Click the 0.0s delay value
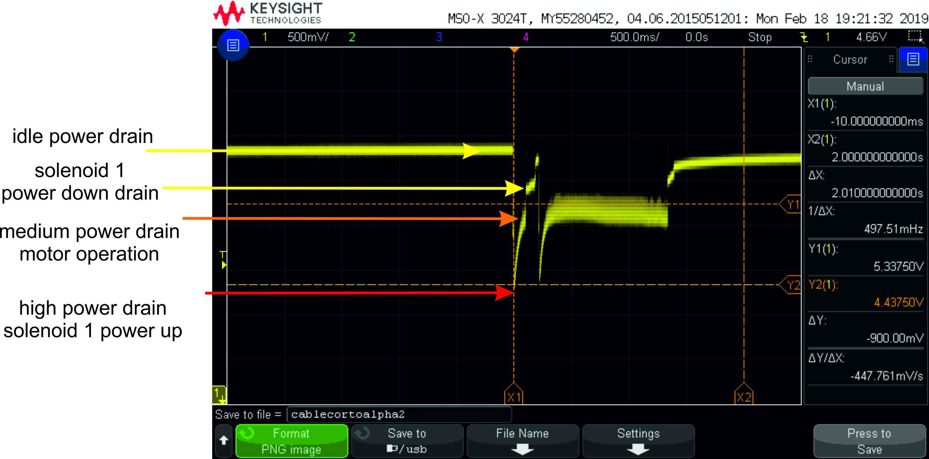Screen dimensions: 929x459 [x=697, y=37]
